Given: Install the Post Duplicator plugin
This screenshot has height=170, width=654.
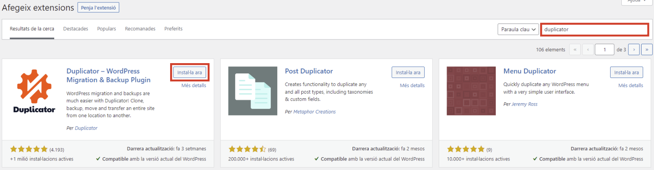Looking at the screenshot, I should coord(408,72).
